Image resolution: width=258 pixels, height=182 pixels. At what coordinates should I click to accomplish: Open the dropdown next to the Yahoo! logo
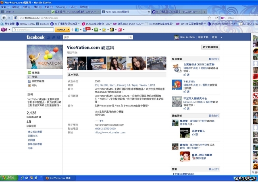(x=9, y=30)
